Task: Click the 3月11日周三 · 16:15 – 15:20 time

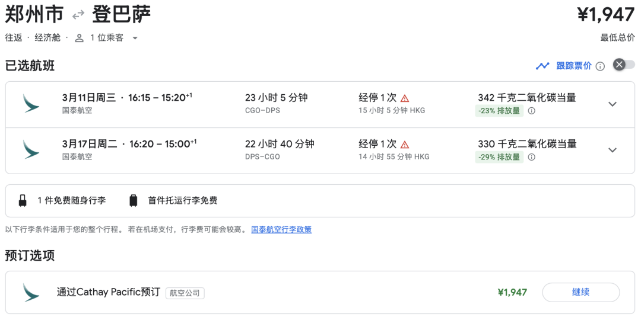Action: point(127,98)
